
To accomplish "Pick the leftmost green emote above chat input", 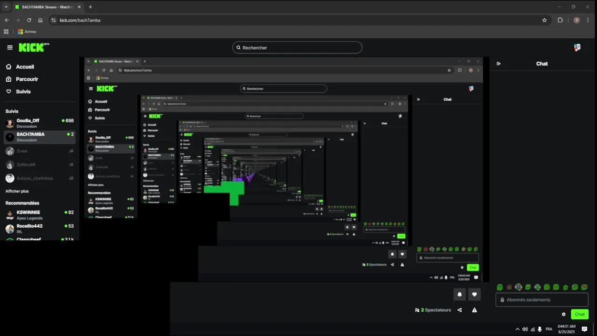I will click(x=500, y=287).
